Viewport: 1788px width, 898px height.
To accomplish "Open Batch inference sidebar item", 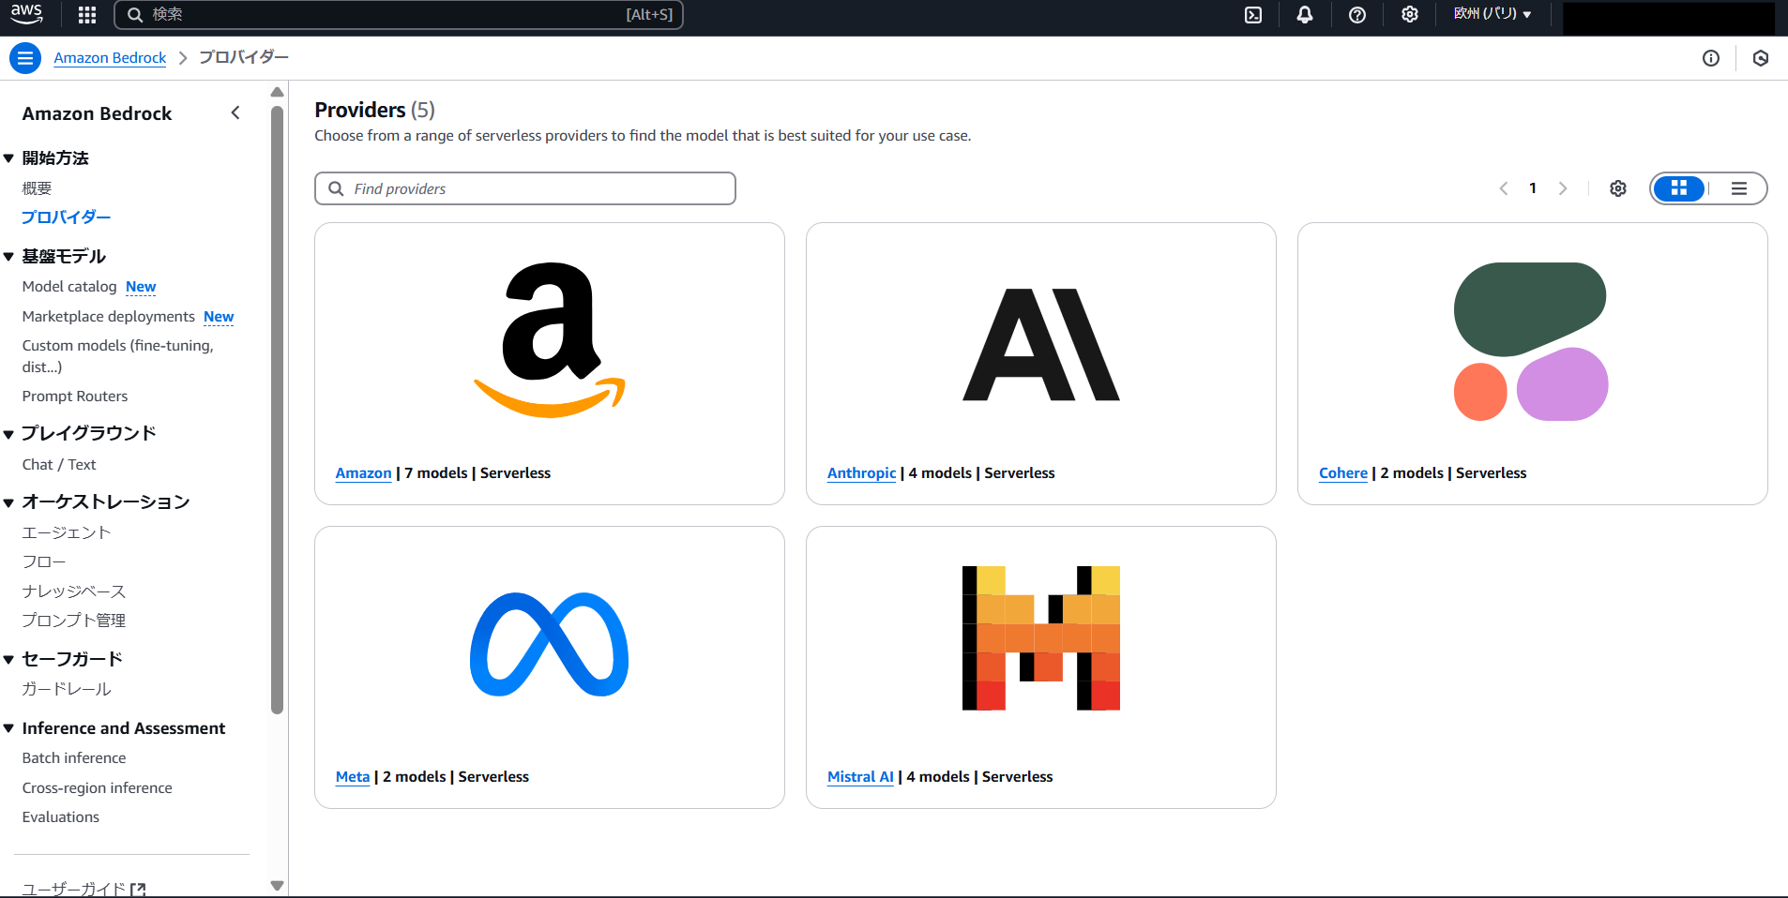I will point(74,758).
